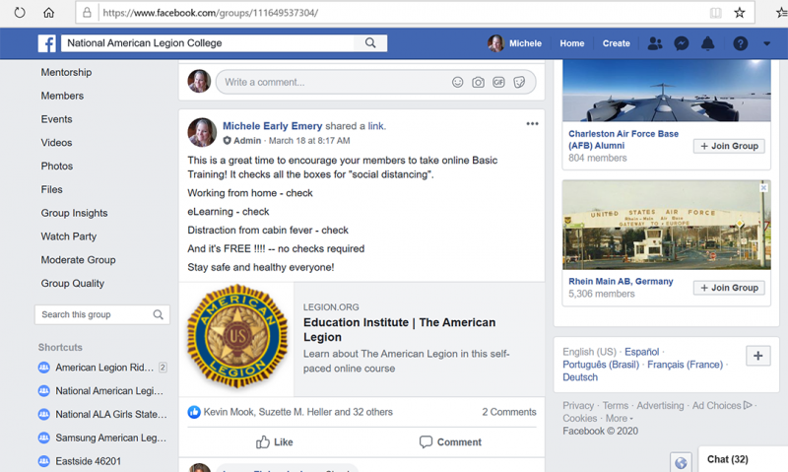This screenshot has height=472, width=788.
Task: Click the shared 'link' text
Action: 376,126
